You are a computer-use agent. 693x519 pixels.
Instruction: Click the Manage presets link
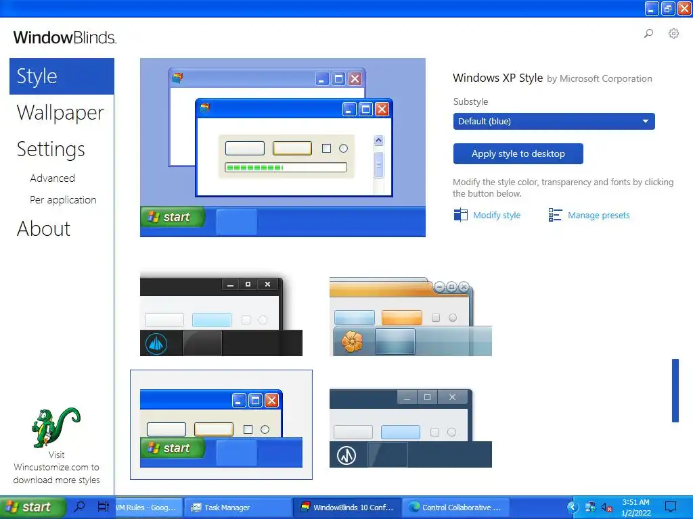tap(599, 216)
